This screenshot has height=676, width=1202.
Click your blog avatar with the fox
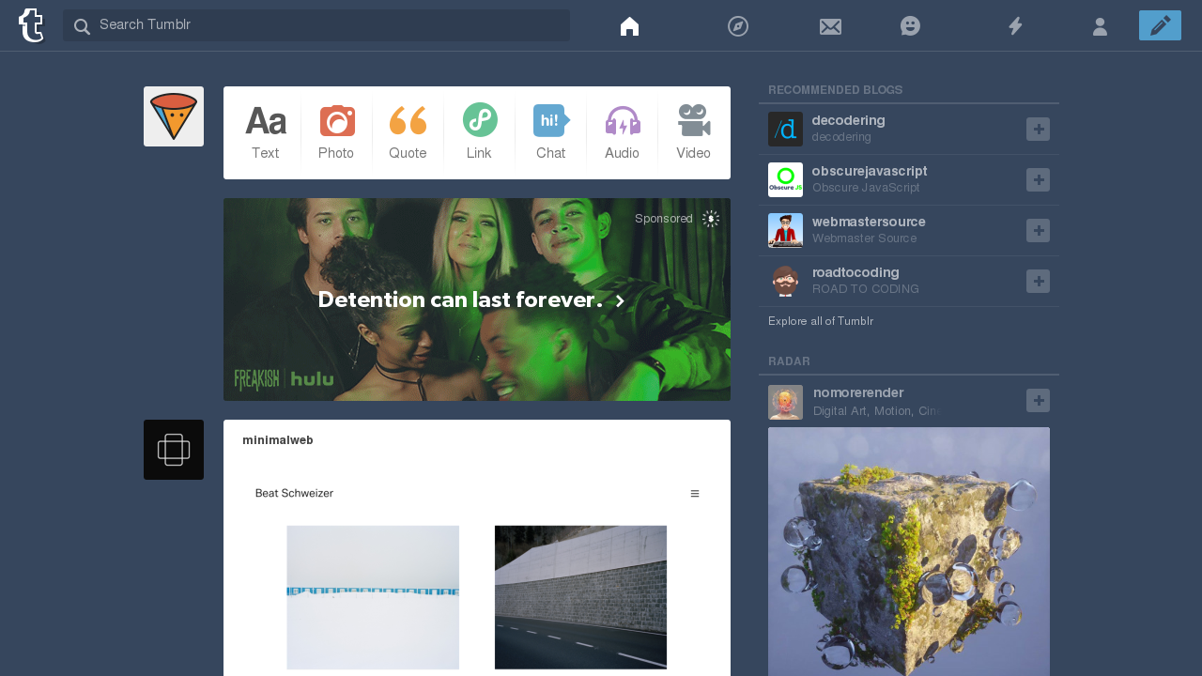tap(174, 116)
